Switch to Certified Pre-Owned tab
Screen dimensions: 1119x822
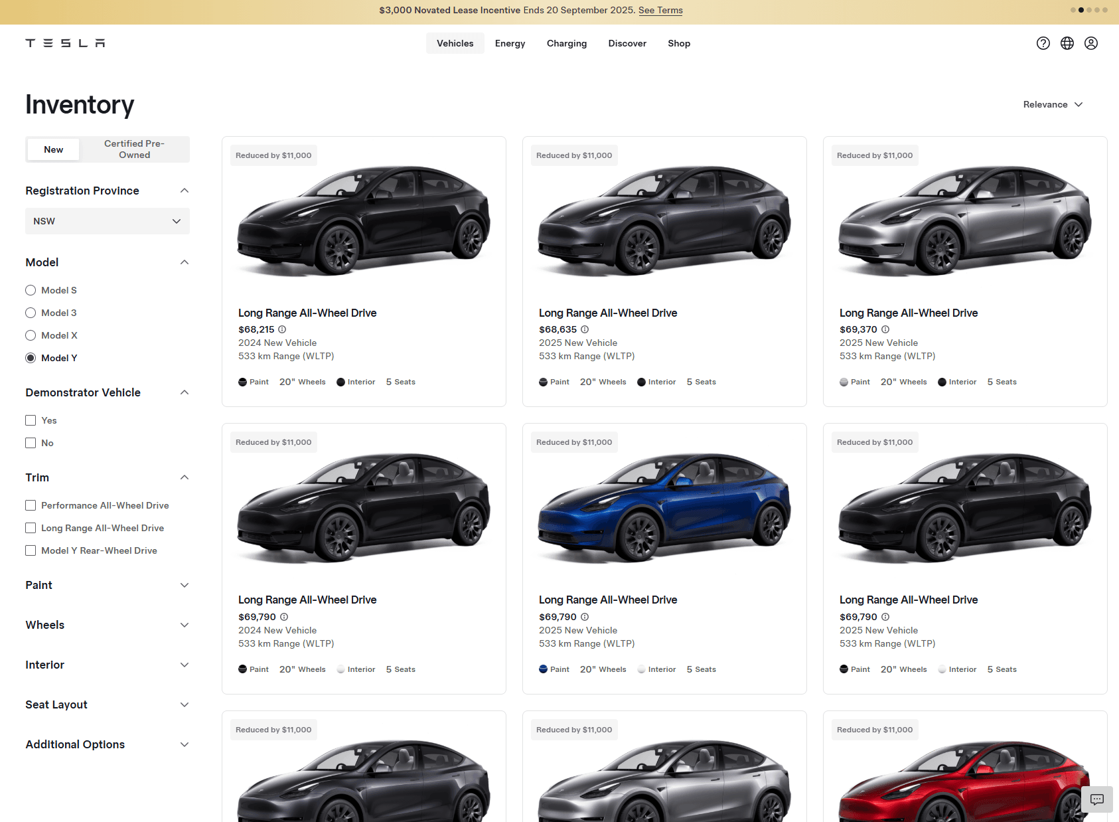[135, 149]
